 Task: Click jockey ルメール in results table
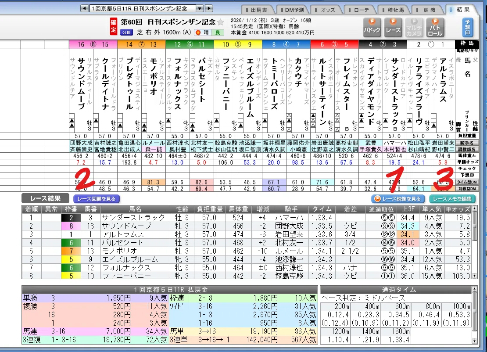coord(290,251)
